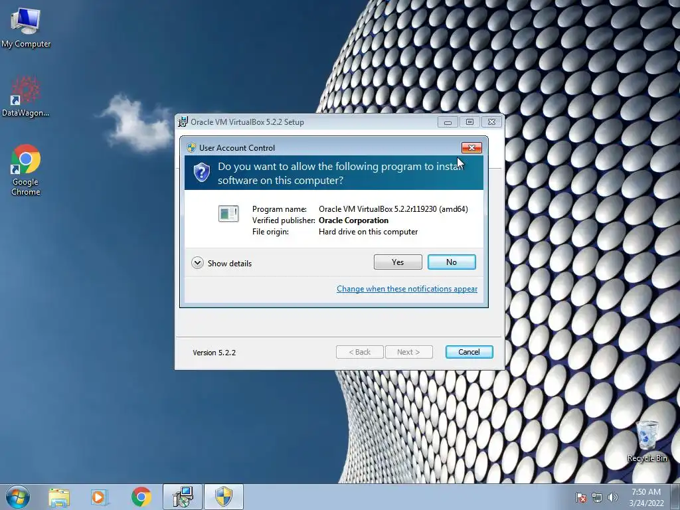Click program name 'Oracle VM VirtualBox 5.2.2r119230'
Image resolution: width=680 pixels, height=510 pixels.
pos(393,209)
